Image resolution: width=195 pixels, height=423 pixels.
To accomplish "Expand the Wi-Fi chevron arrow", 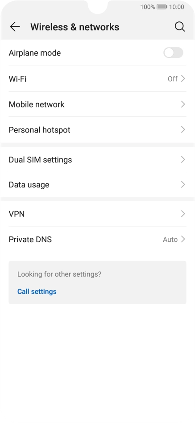I will point(183,79).
